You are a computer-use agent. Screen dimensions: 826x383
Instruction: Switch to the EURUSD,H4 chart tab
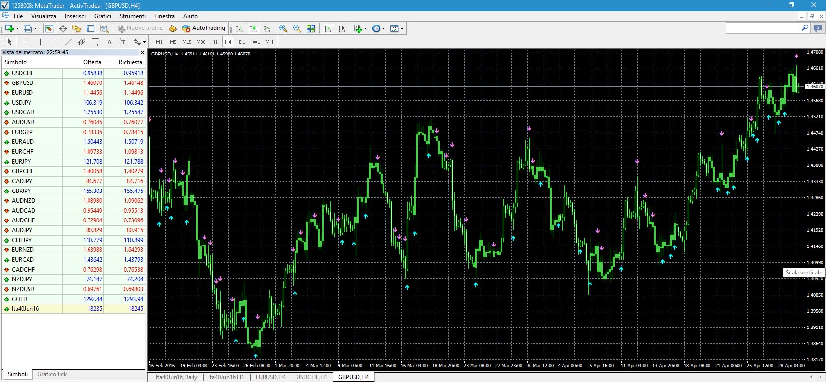coord(270,377)
